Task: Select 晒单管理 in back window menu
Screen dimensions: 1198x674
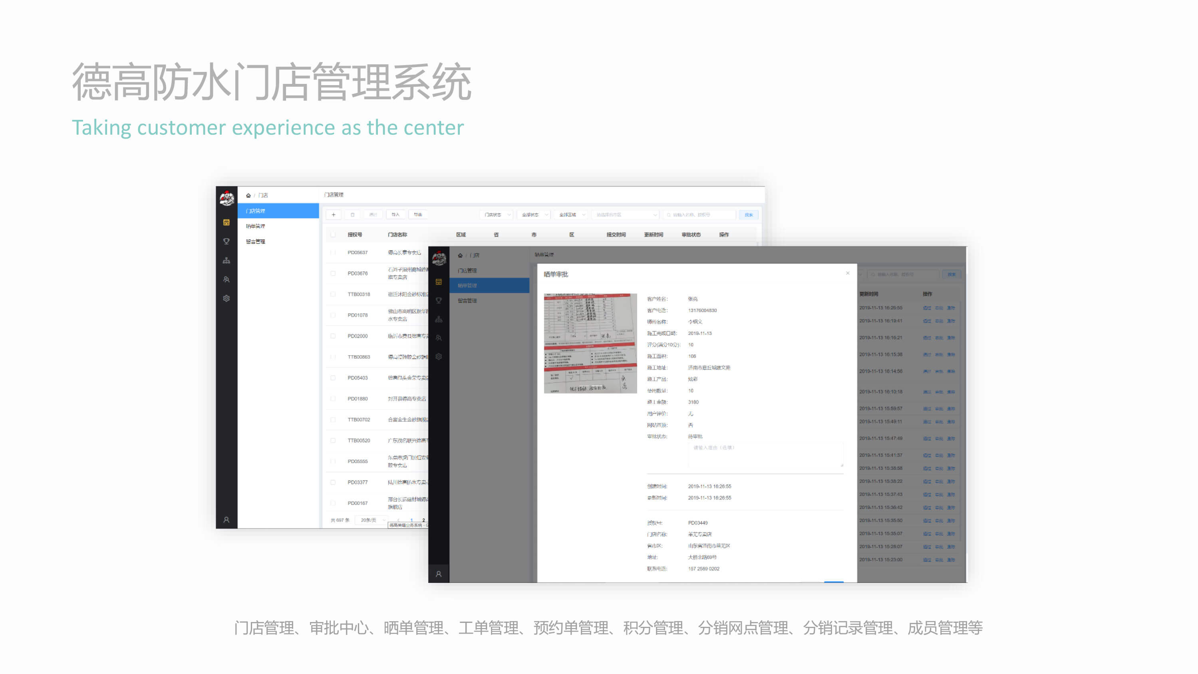Action: coord(278,226)
